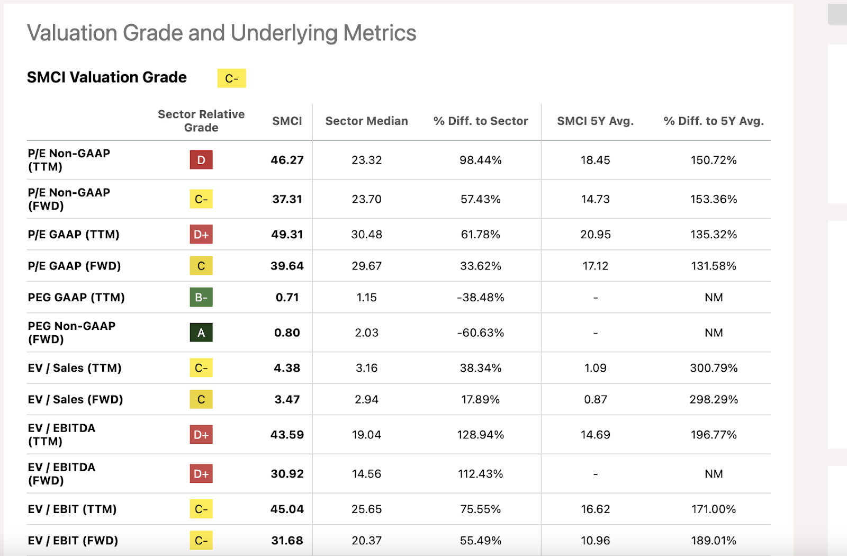Click the EV / EBITDA (TTM) row label
The image size is (847, 556).
point(61,435)
